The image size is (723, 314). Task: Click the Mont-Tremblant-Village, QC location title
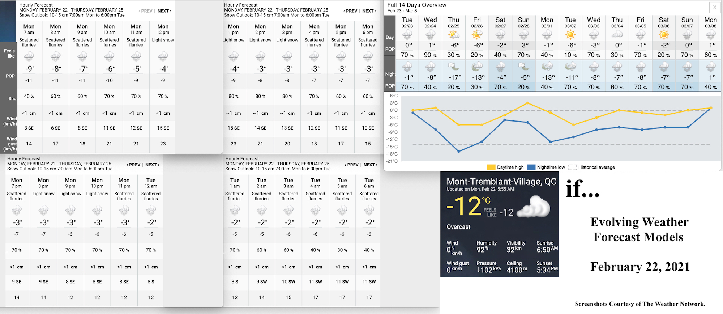pyautogui.click(x=501, y=182)
